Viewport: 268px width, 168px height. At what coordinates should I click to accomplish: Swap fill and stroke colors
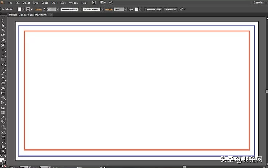(x=5, y=156)
